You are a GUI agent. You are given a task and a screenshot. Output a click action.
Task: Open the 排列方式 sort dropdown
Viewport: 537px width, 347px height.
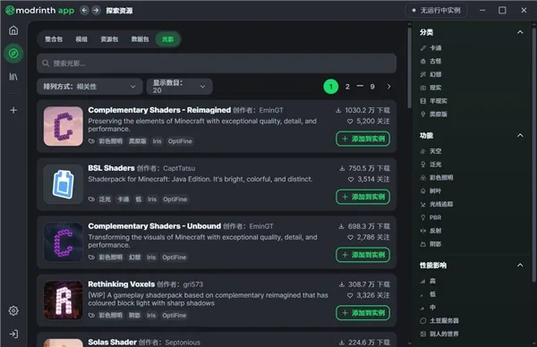pyautogui.click(x=89, y=87)
